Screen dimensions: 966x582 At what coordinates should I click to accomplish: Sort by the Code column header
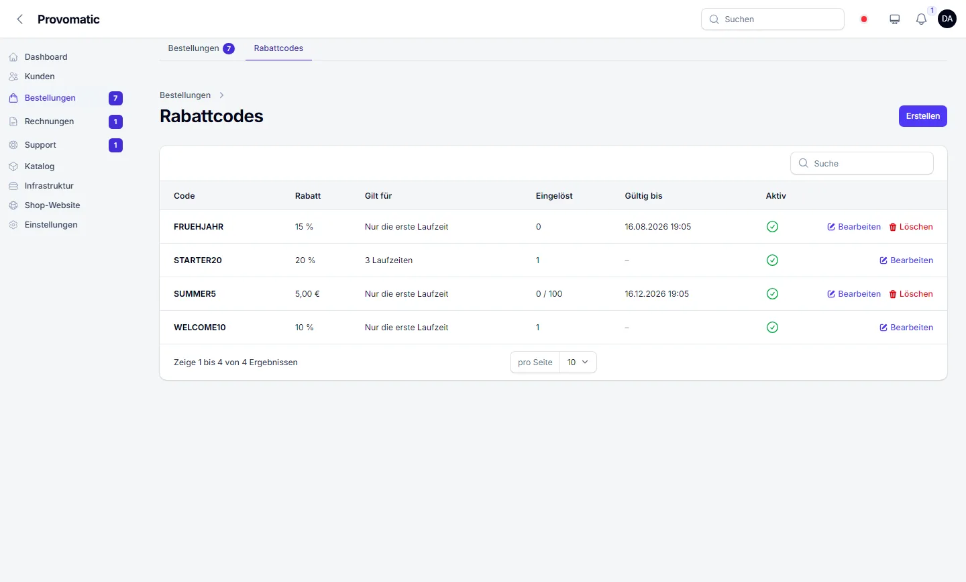(184, 196)
